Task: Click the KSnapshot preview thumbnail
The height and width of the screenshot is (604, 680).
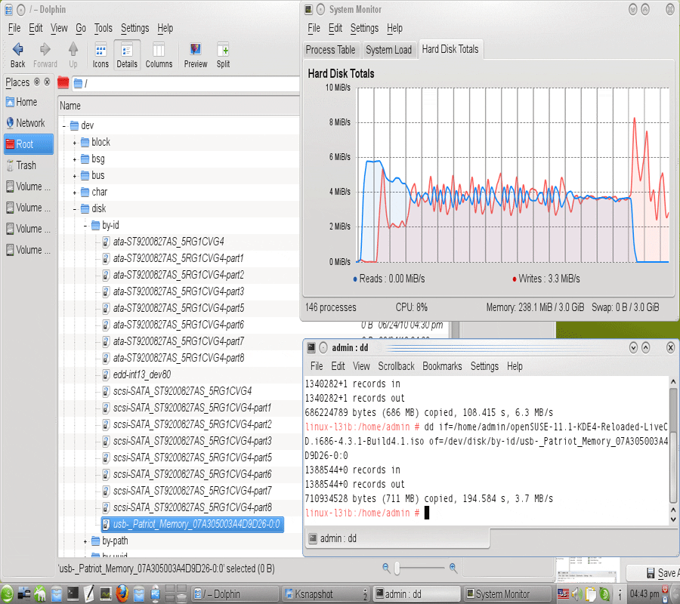Action: (588, 569)
